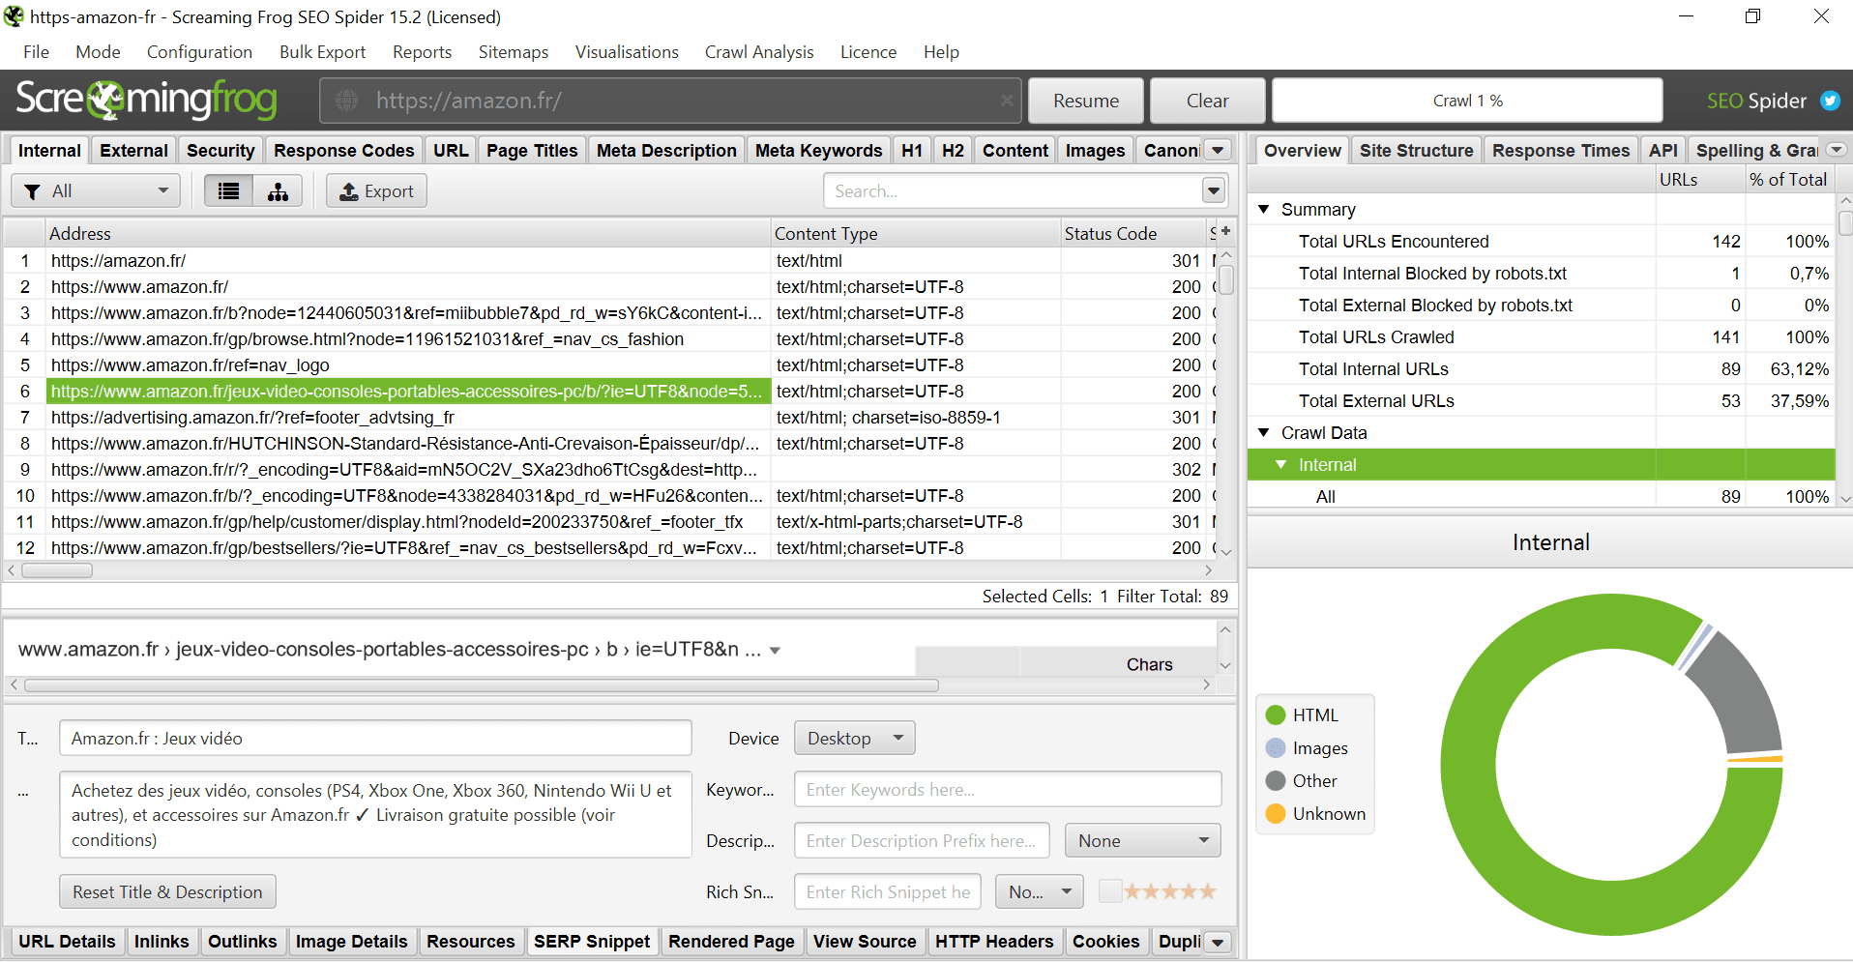The image size is (1853, 962).
Task: Clear the URL field with X icon
Action: click(1007, 101)
